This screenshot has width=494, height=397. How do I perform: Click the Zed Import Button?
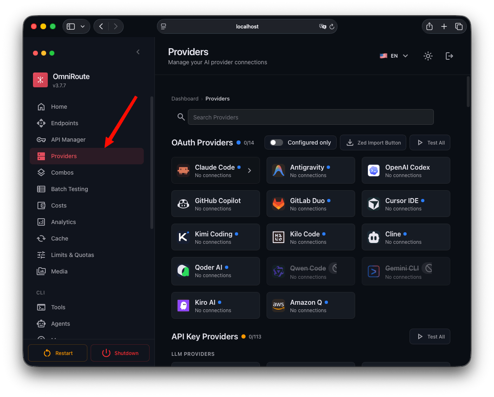373,142
